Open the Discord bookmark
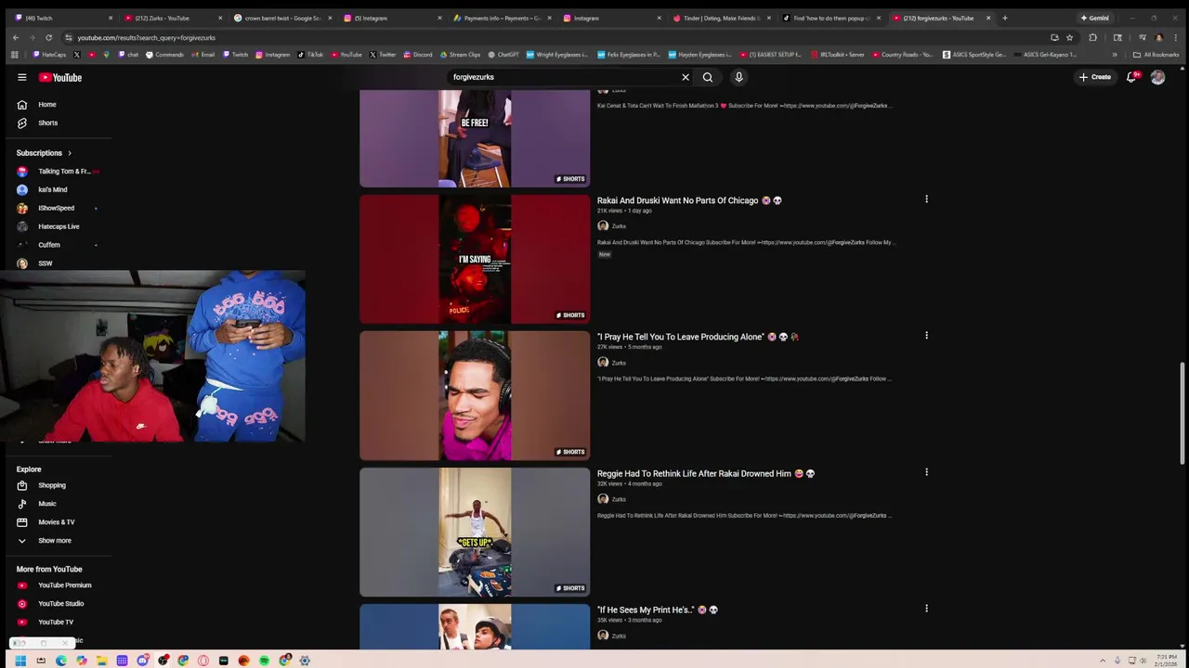The height and width of the screenshot is (668, 1189). coord(418,55)
